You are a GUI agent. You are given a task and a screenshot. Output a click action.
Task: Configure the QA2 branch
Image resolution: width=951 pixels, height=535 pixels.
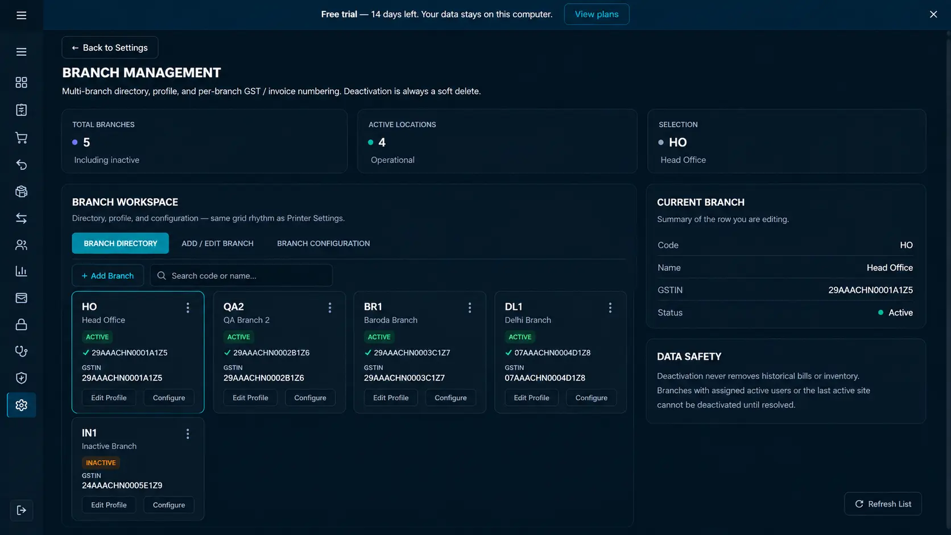point(310,398)
